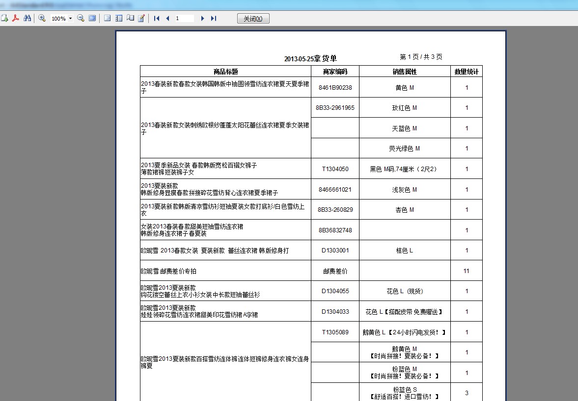Click the page outline icon
578x401 pixels.
point(107,18)
